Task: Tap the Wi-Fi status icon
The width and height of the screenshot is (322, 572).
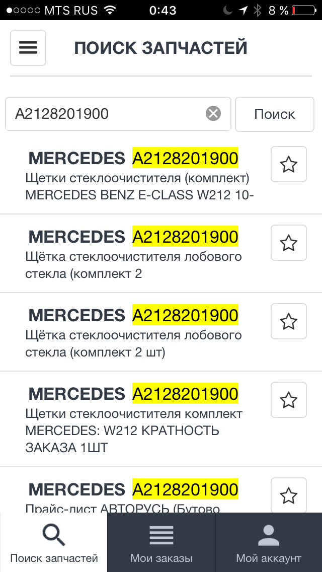Action: point(109,10)
